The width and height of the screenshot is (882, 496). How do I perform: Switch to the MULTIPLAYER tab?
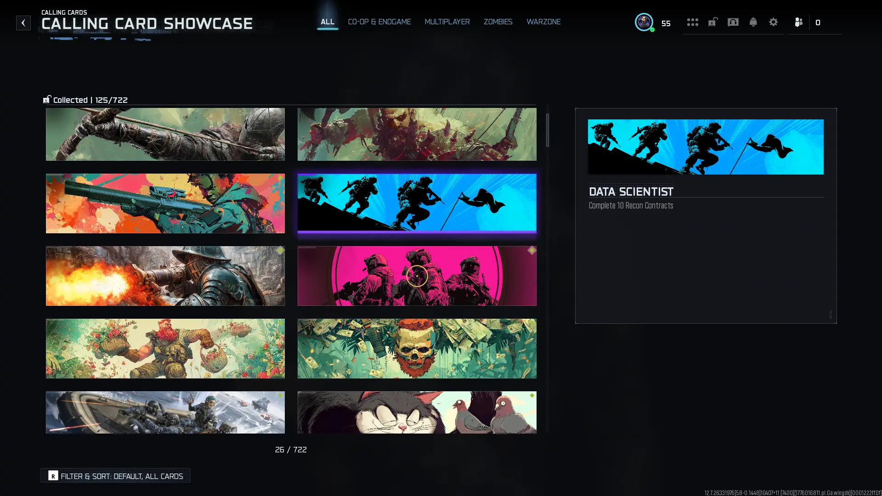coord(447,22)
